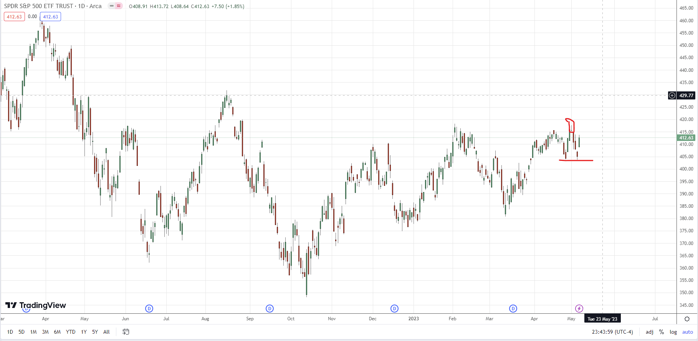
Task: Click the red 412.63 sell price button
Action: [14, 17]
